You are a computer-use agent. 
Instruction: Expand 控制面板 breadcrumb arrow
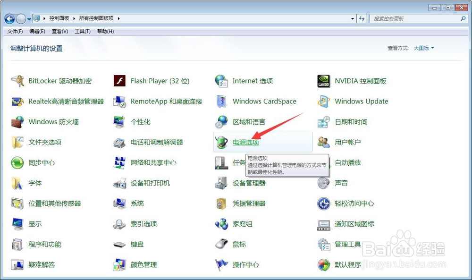point(74,18)
